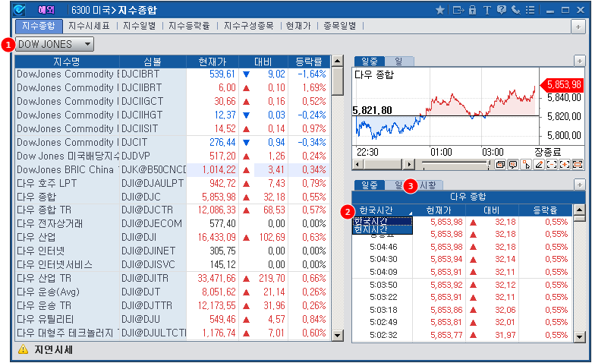Image resolution: width=592 pixels, height=363 pixels.
Task: Zoom out chart with minus bracket icon
Action: [552, 165]
